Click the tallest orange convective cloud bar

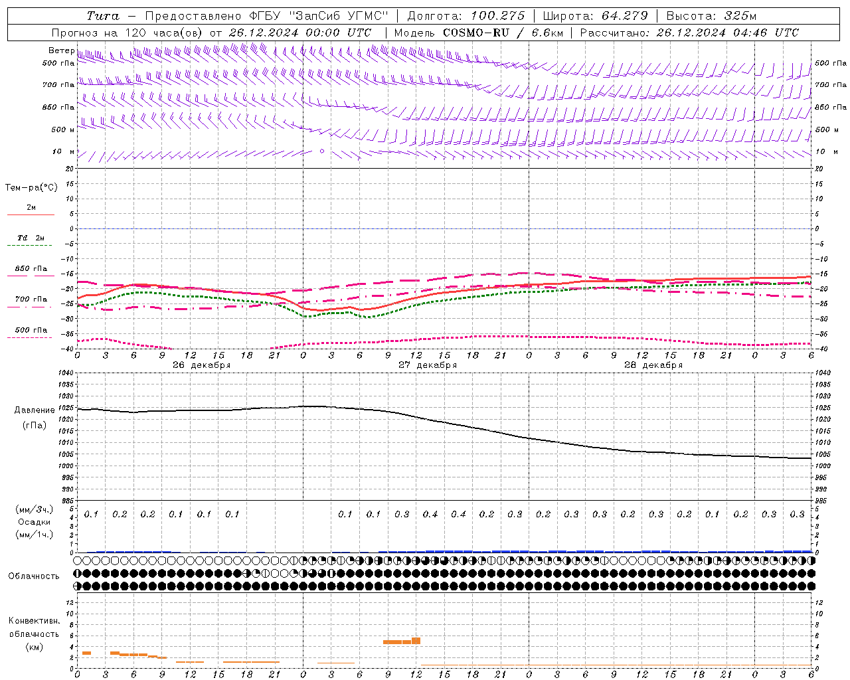[416, 641]
